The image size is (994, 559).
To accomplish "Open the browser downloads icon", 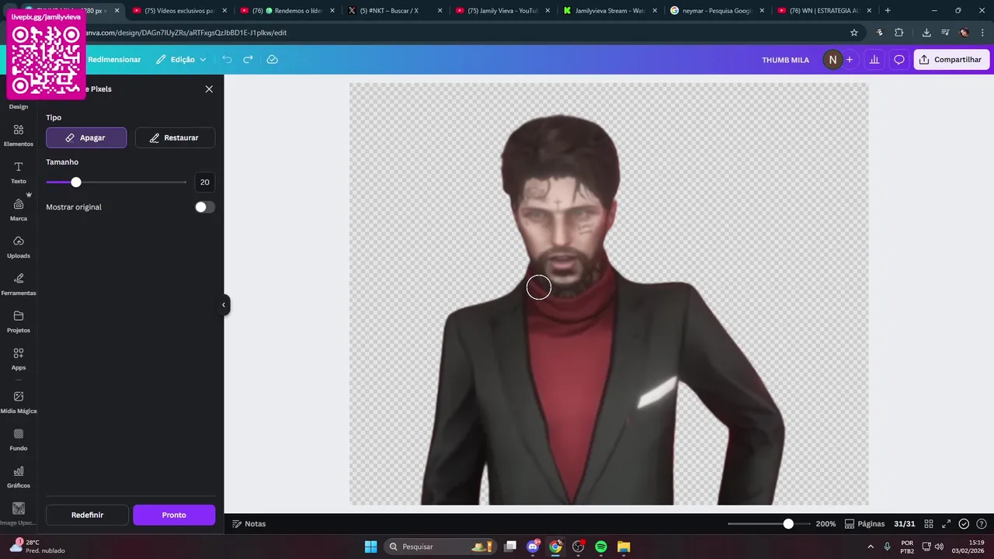I will [926, 33].
